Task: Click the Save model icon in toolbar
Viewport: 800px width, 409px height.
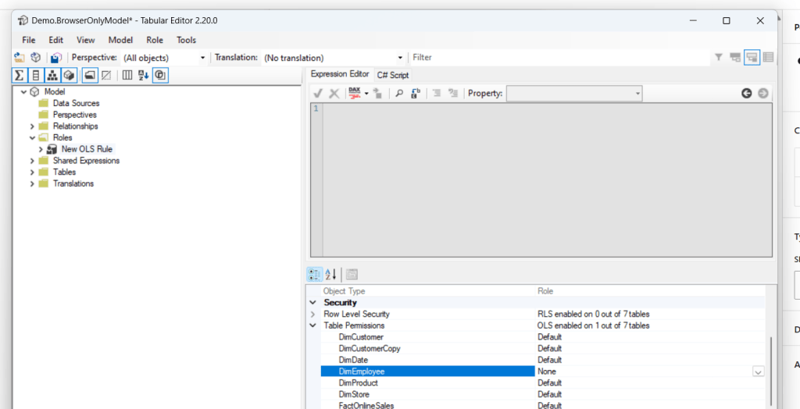Action: [x=55, y=58]
